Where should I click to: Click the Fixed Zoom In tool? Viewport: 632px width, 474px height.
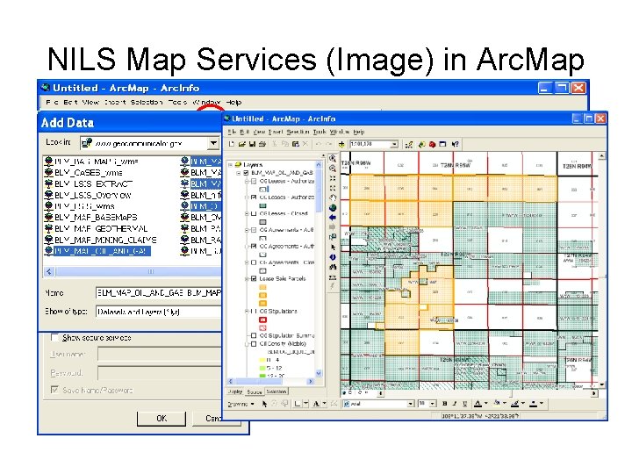point(333,178)
